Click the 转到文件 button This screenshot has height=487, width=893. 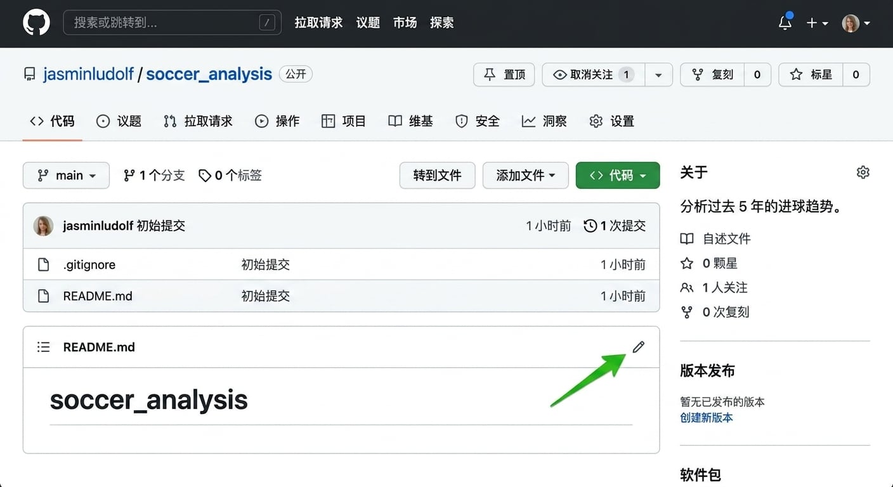pyautogui.click(x=437, y=176)
